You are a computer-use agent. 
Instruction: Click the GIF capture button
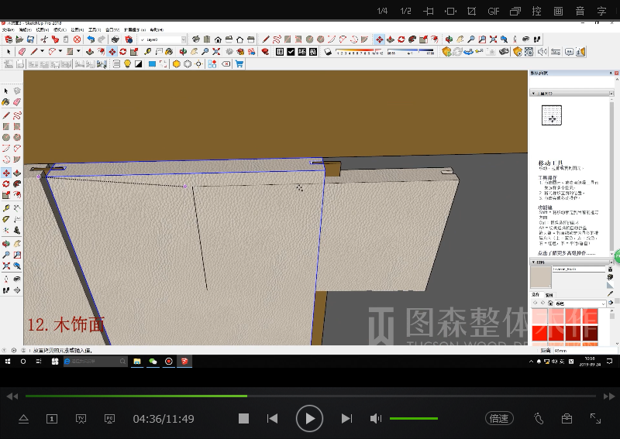click(x=494, y=11)
